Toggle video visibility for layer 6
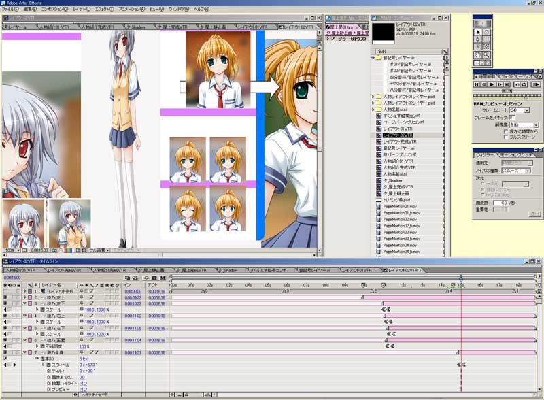 [5, 340]
